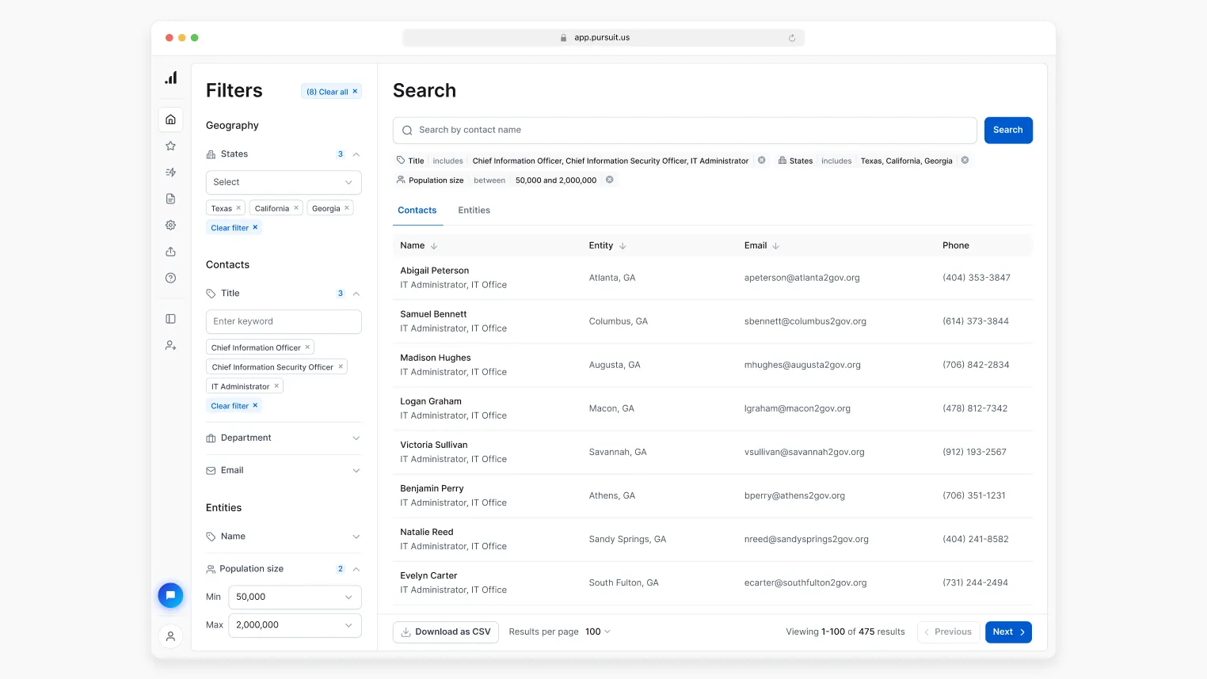
Task: Open favorites star icon in sidebar
Action: pyautogui.click(x=170, y=146)
